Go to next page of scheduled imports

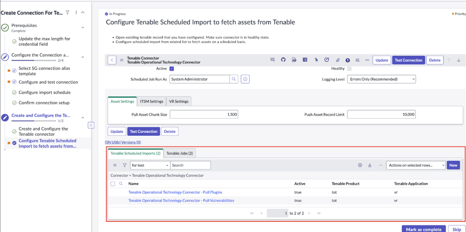[309, 213]
